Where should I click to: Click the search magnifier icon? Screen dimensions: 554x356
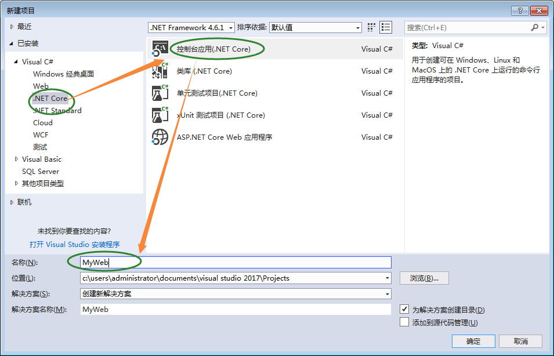pyautogui.click(x=535, y=28)
